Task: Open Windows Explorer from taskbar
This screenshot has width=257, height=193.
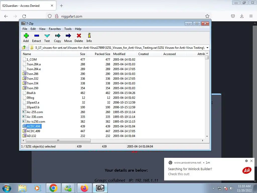Action: (x=22, y=188)
